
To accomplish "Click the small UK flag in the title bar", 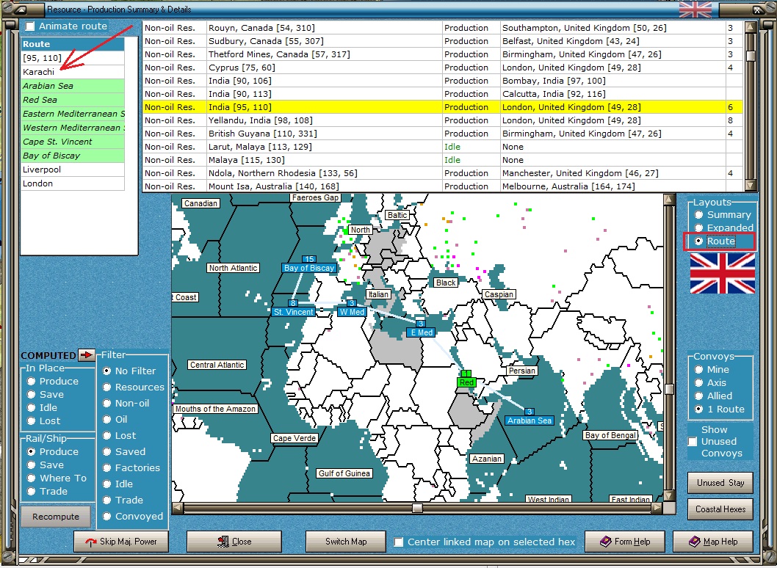I will click(x=695, y=9).
